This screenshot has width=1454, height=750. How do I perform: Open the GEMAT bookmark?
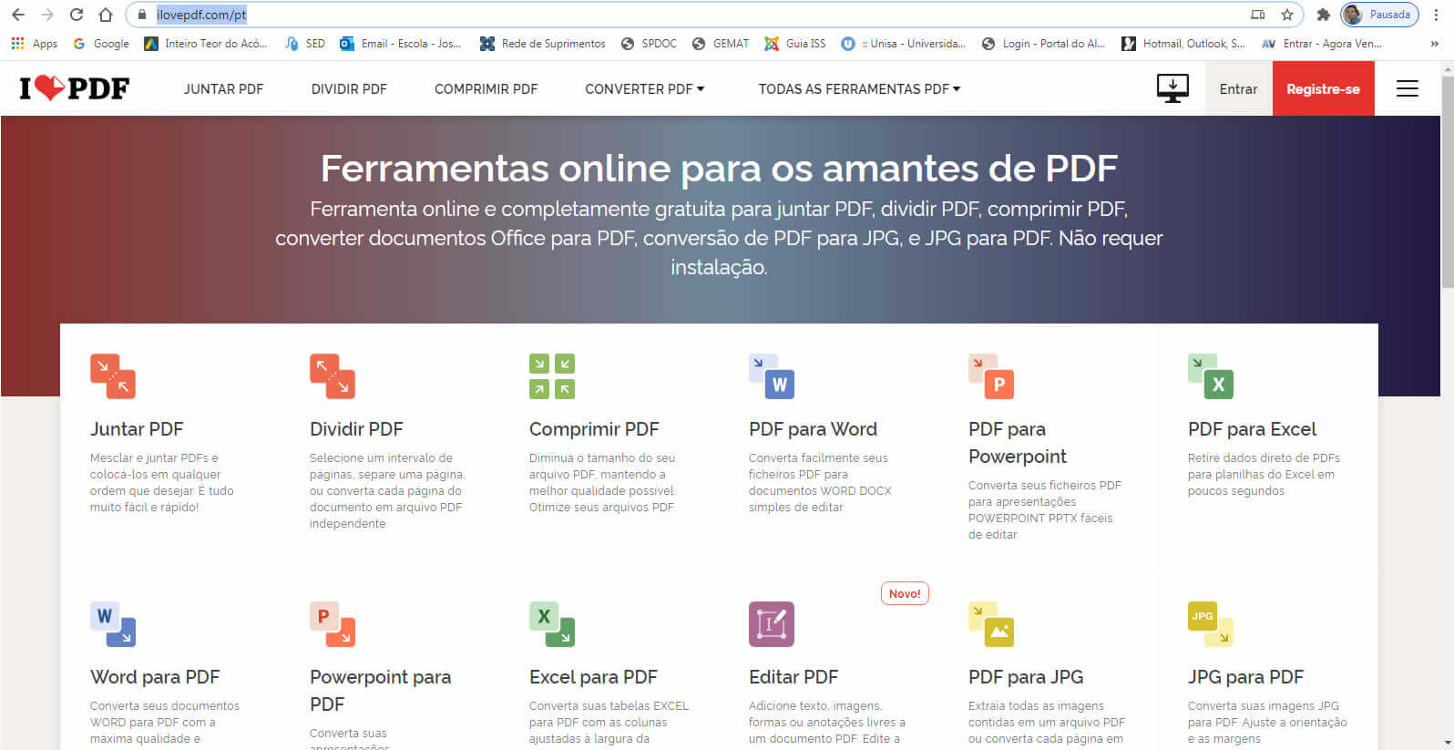coord(721,44)
